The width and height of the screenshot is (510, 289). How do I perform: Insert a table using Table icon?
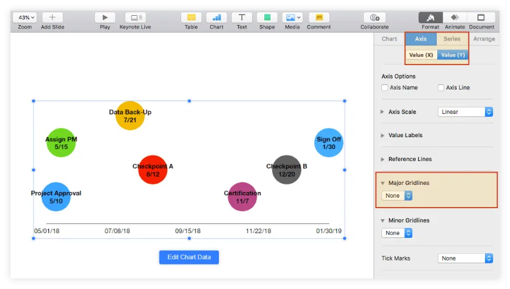191,17
